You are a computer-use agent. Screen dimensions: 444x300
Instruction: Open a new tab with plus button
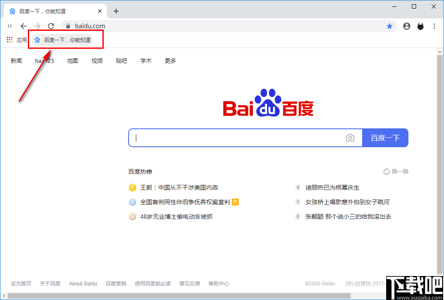point(116,11)
